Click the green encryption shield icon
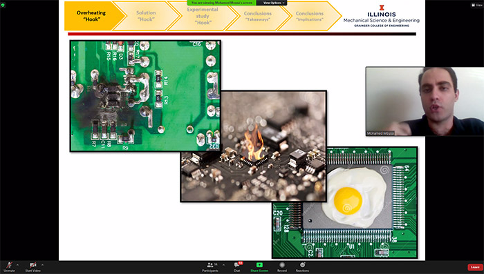Screen dimensions: 484x274 tap(3, 6)
